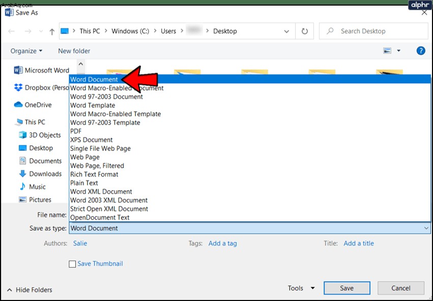Screen dimensions: 433x301
Task: Click New folder button
Action: [x=74, y=51]
